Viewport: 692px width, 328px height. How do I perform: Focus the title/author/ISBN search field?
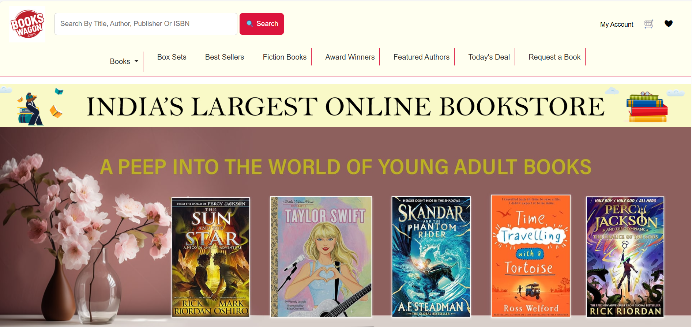146,24
